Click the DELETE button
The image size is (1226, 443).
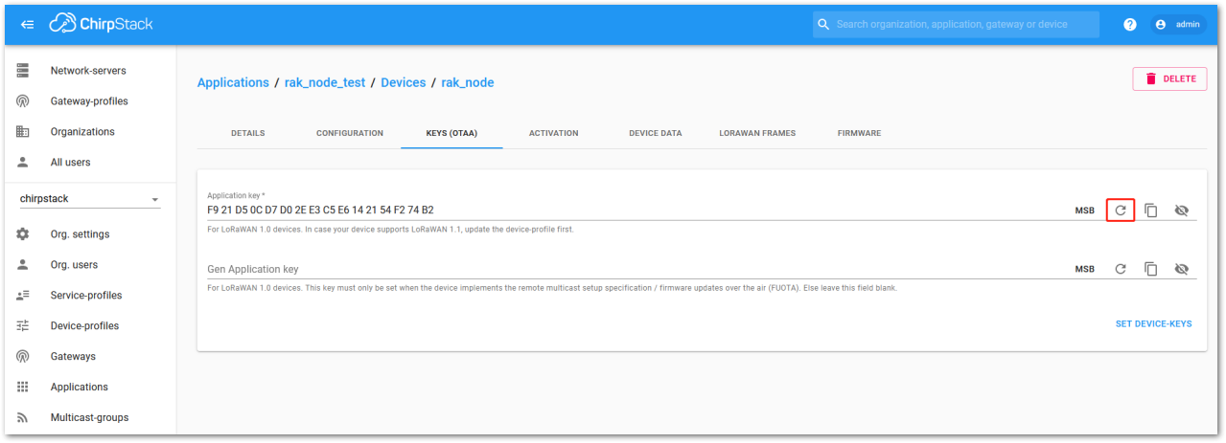(1169, 79)
